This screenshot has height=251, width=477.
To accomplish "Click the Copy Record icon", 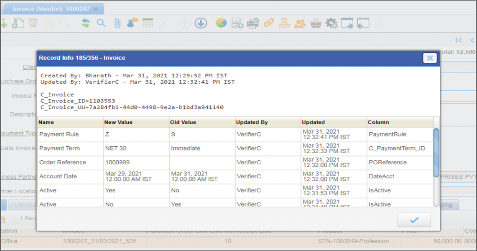I will pyautogui.click(x=18, y=23).
